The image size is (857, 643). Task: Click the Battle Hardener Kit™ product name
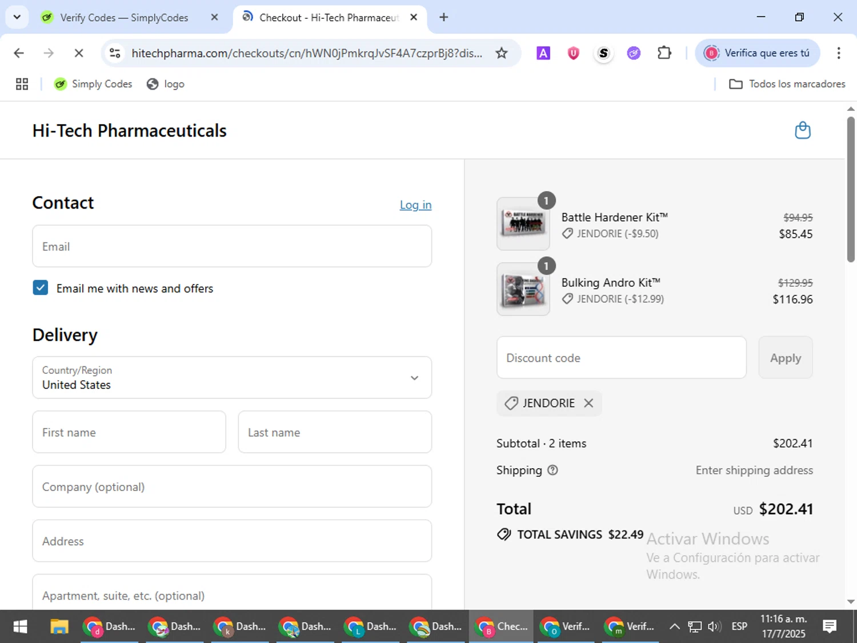point(614,217)
